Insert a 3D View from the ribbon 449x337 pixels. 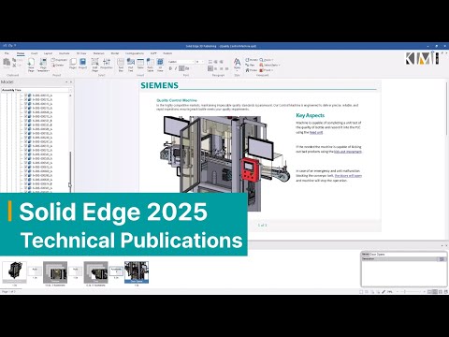click(x=160, y=65)
